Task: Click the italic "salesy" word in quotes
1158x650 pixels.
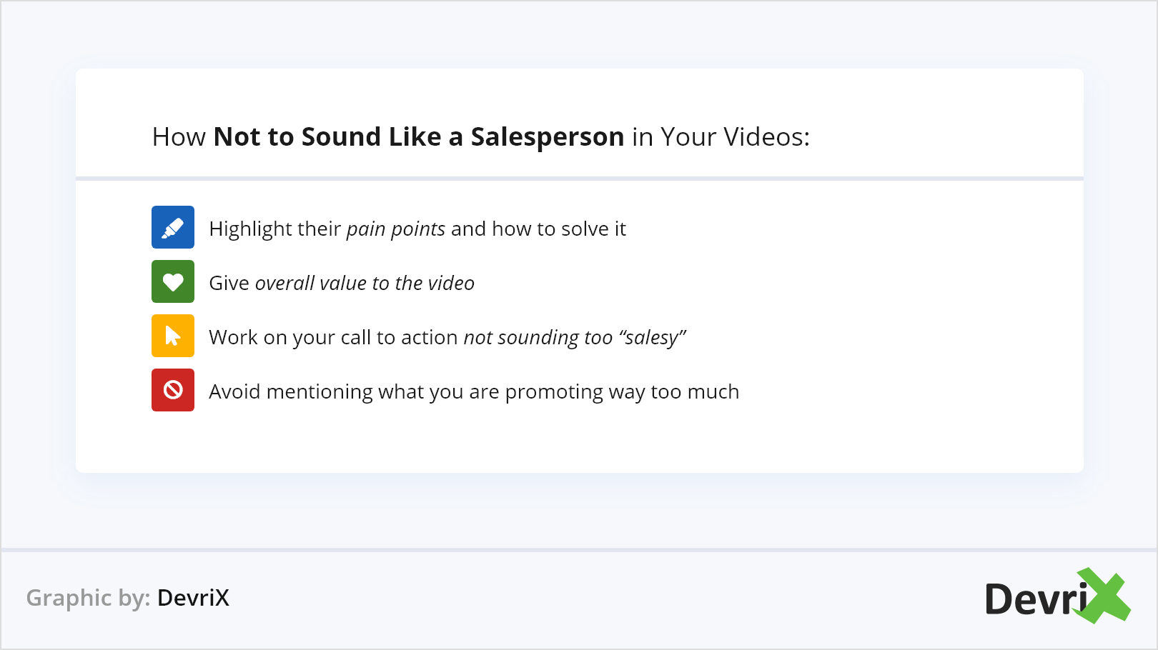Action: (651, 337)
